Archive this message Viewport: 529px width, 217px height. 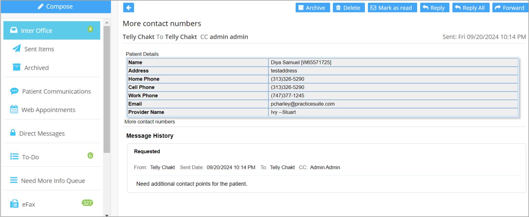coord(313,7)
